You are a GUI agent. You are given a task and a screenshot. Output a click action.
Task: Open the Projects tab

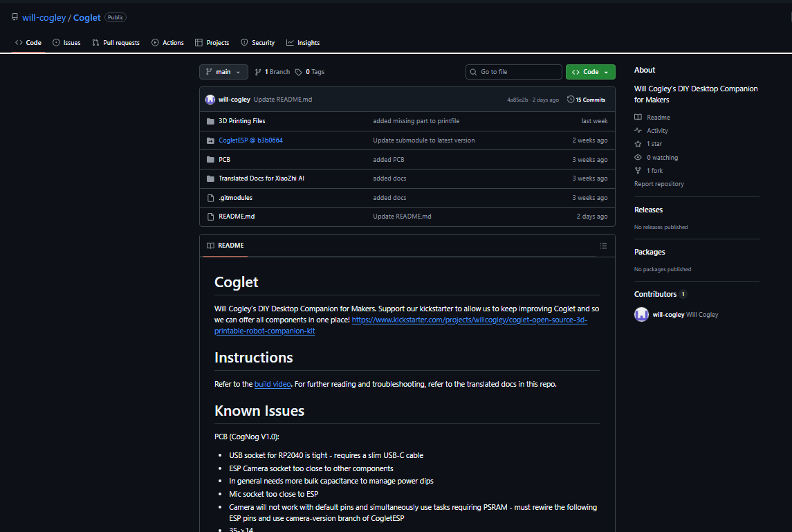point(212,43)
